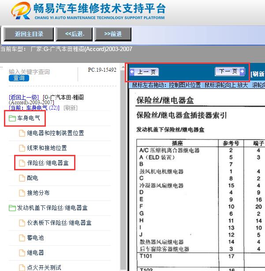This screenshot has width=265, height=271.
Task: Click the gray 刷新 link in the sidebar
Action: [71, 108]
